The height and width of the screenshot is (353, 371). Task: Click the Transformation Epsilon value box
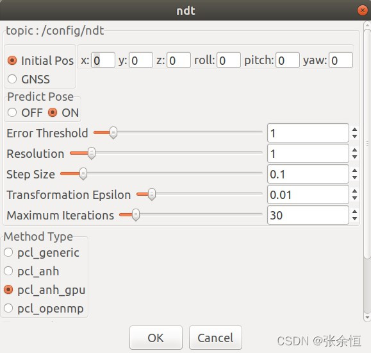tap(308, 194)
